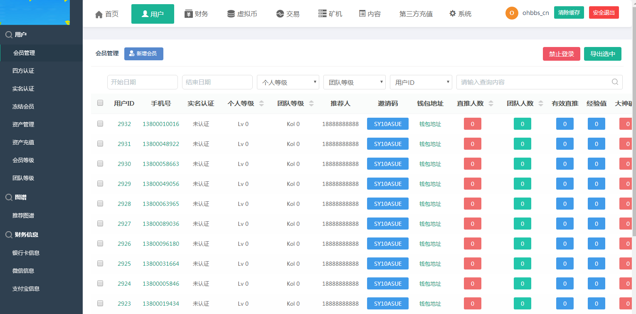Expand the 团队等级 filter dropdown

pyautogui.click(x=354, y=82)
